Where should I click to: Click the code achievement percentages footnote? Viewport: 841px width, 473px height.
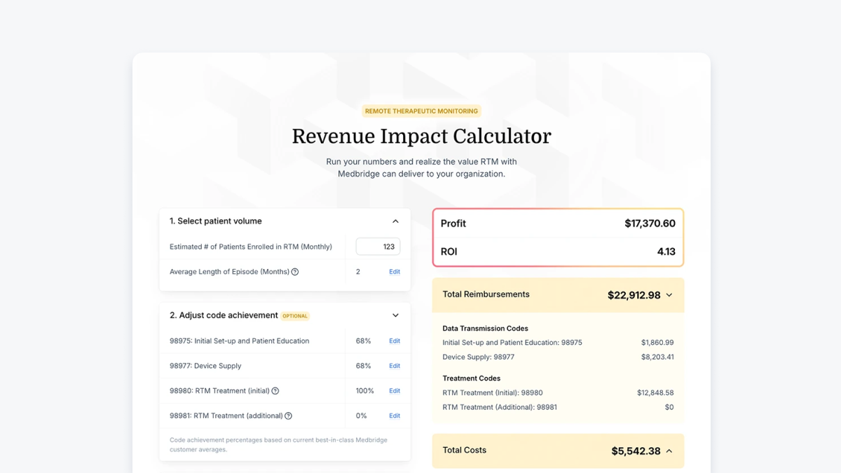pyautogui.click(x=278, y=445)
